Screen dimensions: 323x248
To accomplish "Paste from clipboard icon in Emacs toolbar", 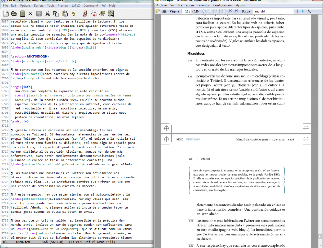I will coord(65,14).
